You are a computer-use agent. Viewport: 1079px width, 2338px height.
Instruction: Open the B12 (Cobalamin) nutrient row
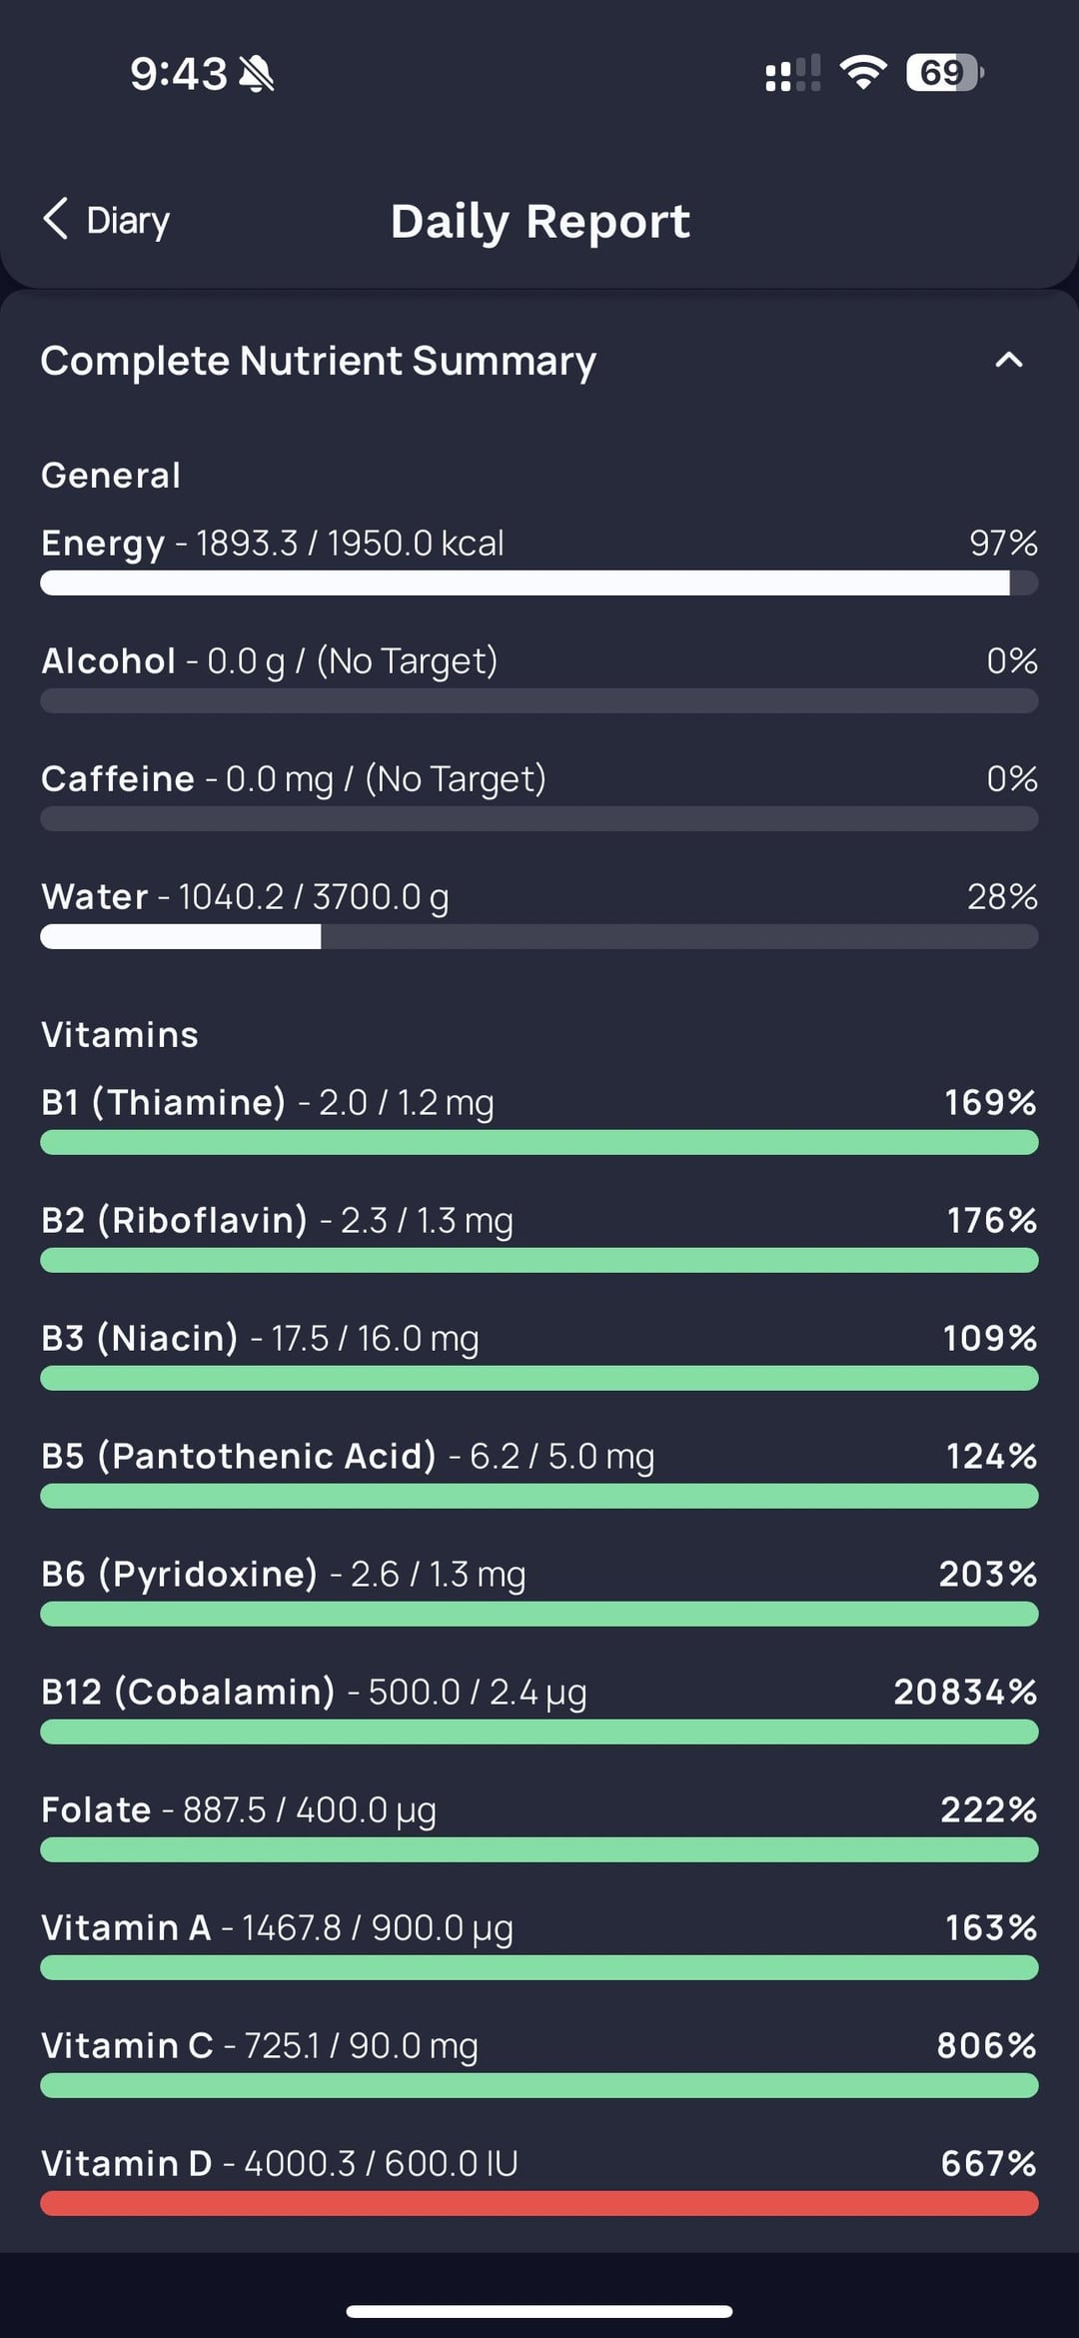[188, 1692]
